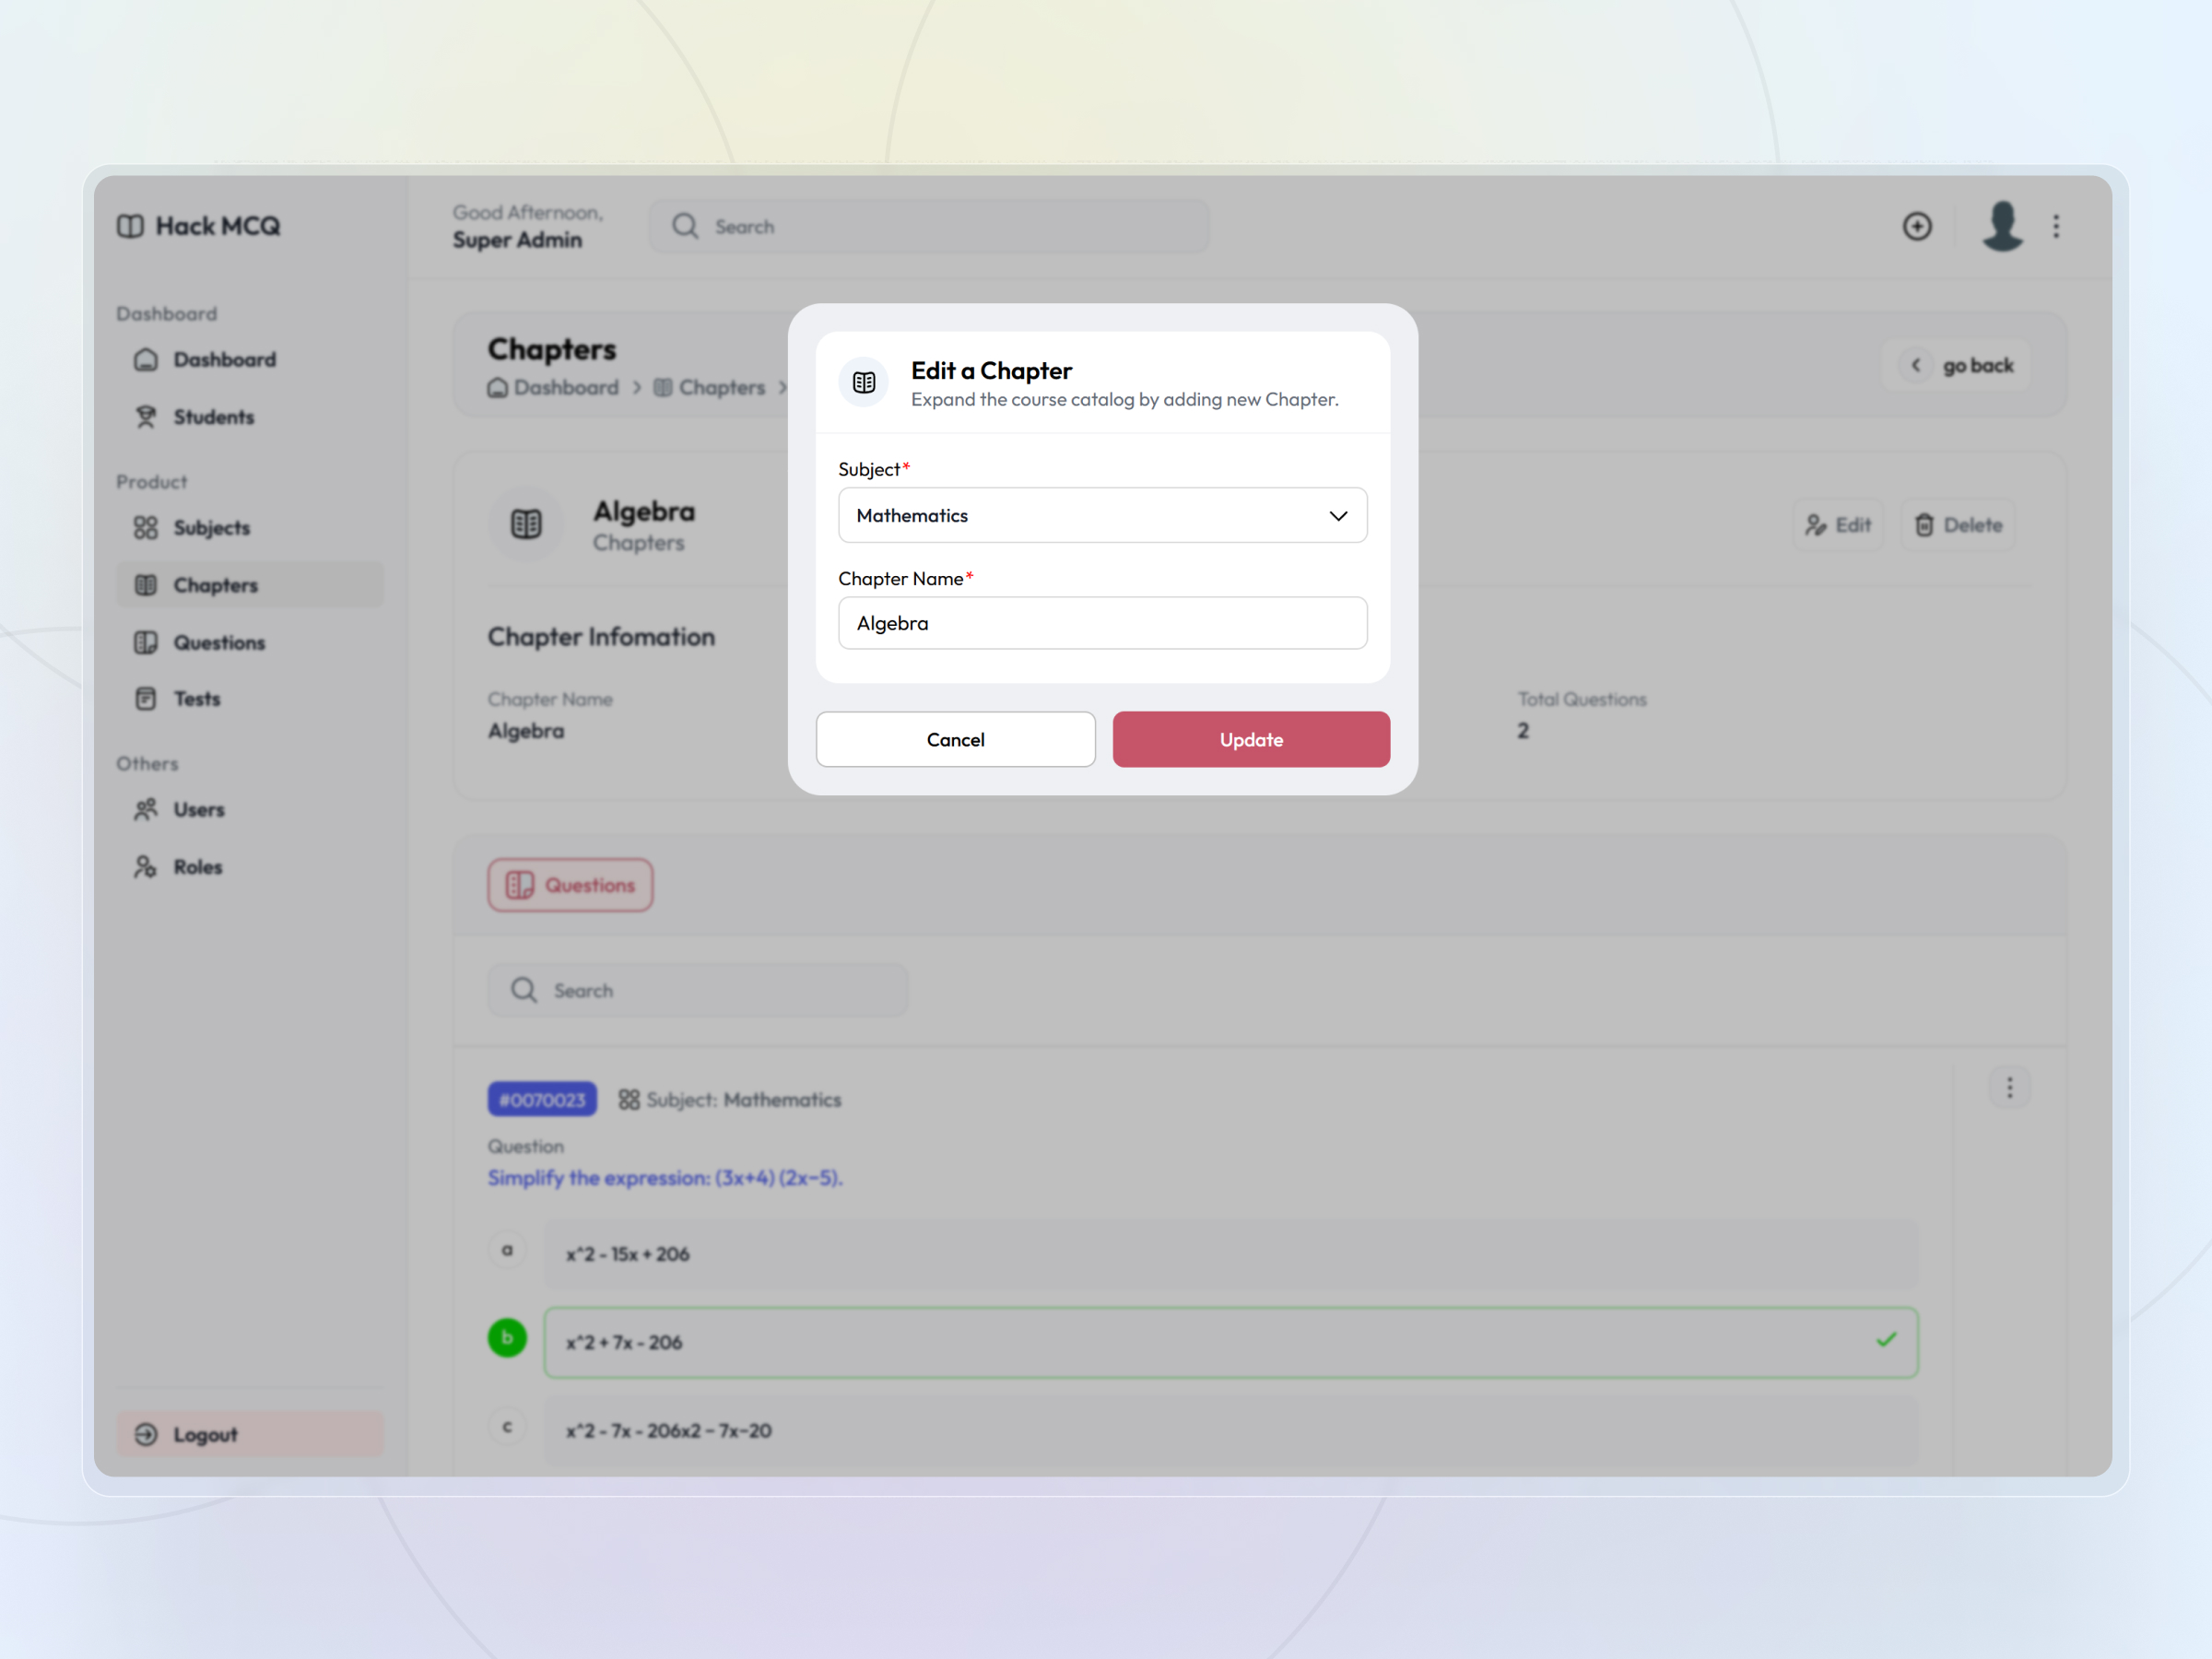Click the #0070023 question ID badge
The height and width of the screenshot is (1659, 2212).
542,1099
